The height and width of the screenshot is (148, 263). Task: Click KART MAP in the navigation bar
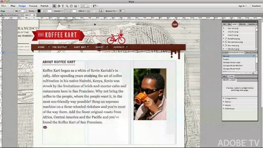tap(80, 47)
